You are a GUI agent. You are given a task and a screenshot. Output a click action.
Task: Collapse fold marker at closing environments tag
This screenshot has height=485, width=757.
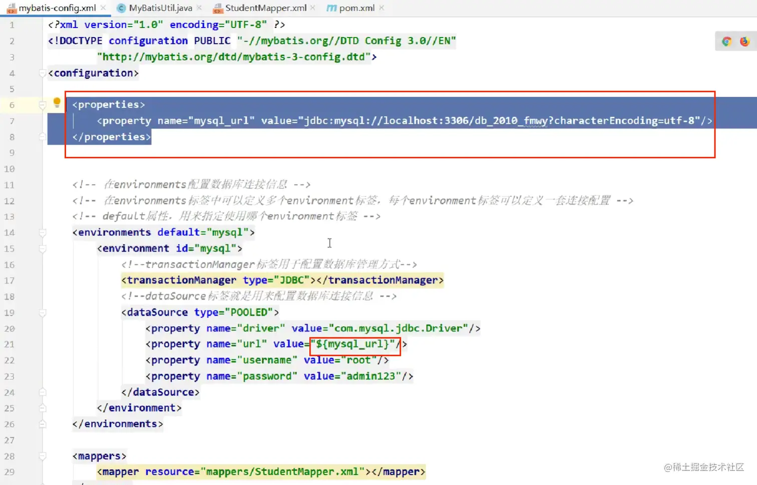43,424
